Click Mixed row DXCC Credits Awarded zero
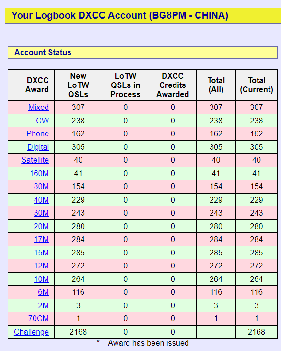 (173, 108)
